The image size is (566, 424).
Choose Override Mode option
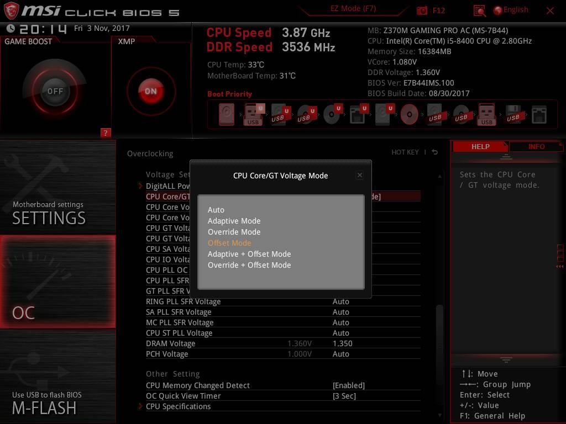tap(234, 232)
